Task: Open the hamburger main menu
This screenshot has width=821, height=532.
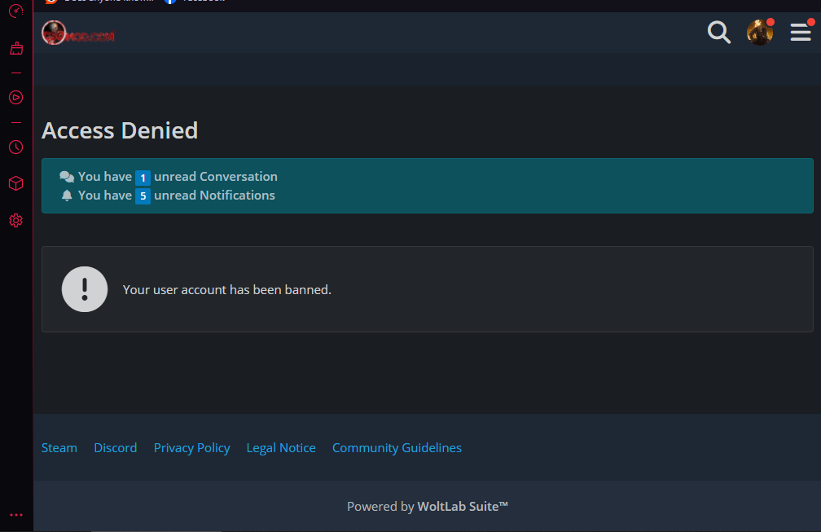Action: coord(801,33)
